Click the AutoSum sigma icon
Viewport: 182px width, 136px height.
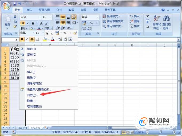click(148, 16)
